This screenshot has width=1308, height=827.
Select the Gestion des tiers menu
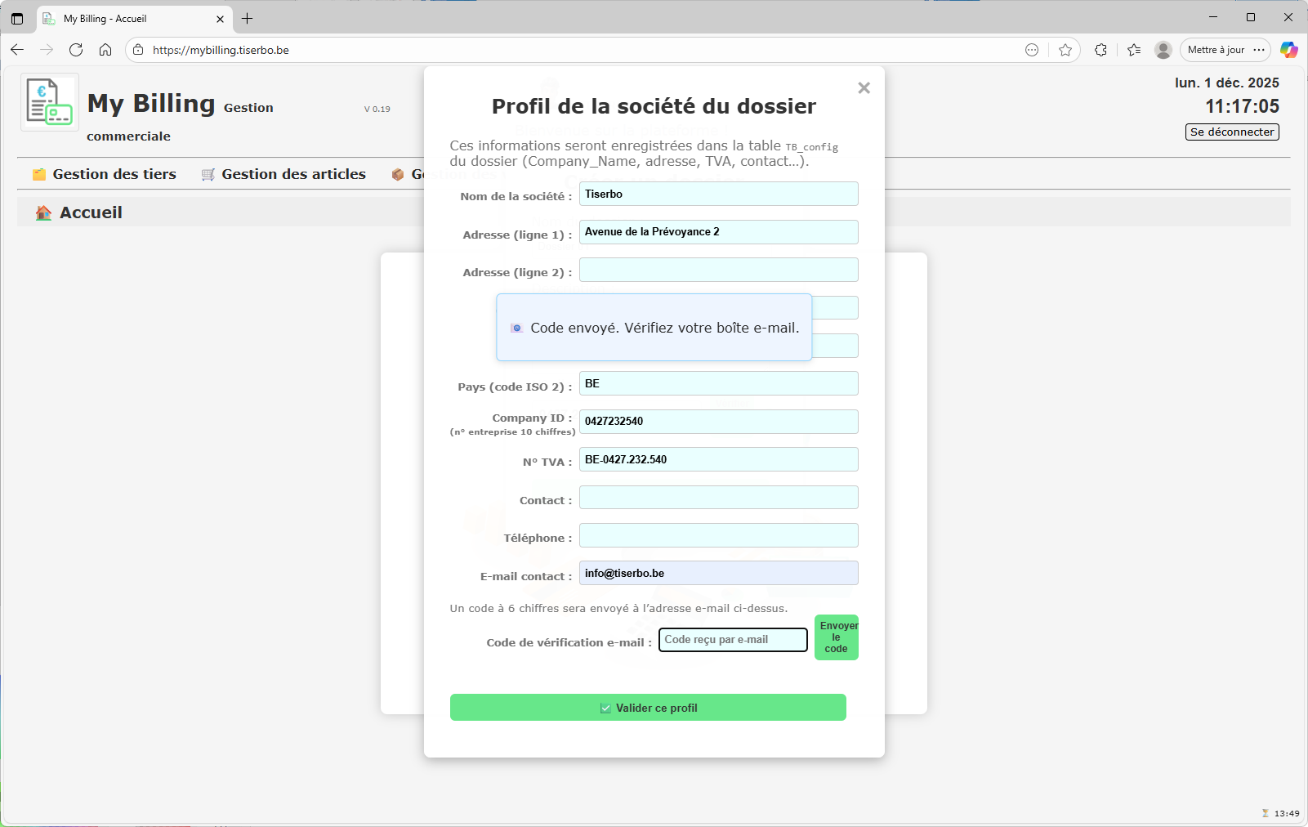pyautogui.click(x=114, y=173)
